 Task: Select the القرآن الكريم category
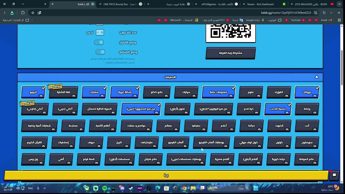(x=34, y=142)
